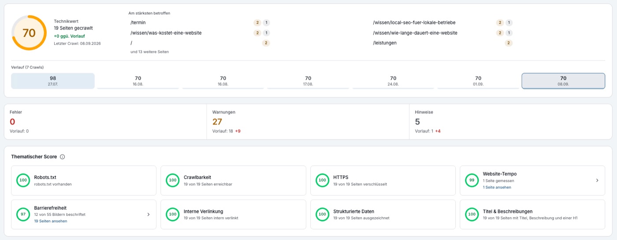Click 'Letzter Crawl: 08.09.2026' text
Image resolution: width=617 pixels, height=240 pixels.
77,44
